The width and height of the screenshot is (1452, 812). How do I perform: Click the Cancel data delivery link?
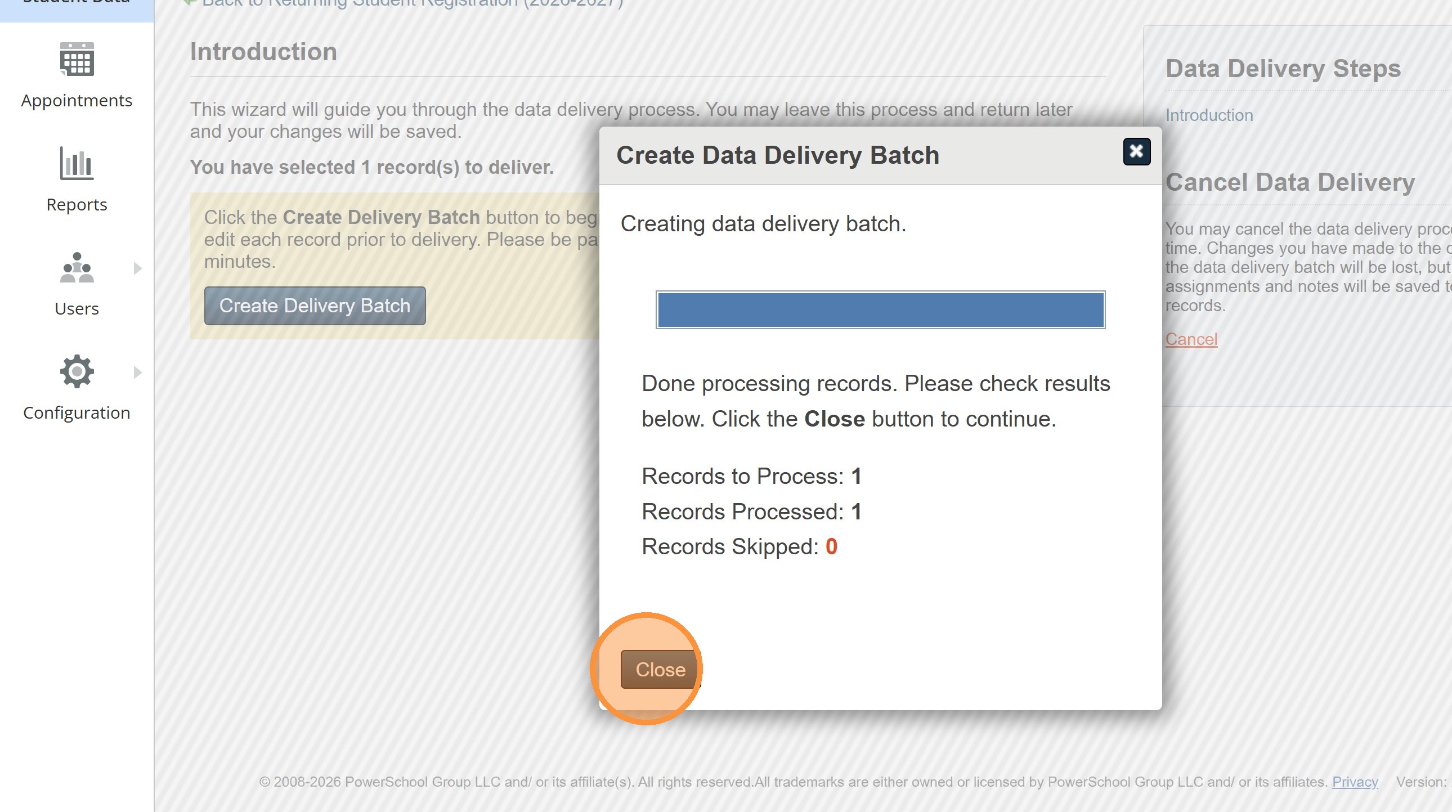(x=1191, y=339)
